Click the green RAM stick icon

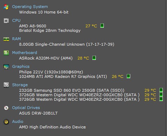(x=6, y=39)
